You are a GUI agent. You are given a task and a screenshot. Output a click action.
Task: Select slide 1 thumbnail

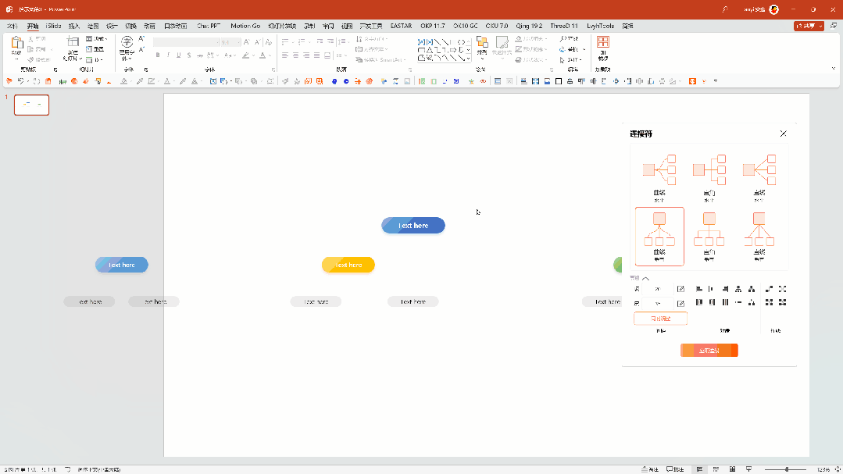(32, 105)
